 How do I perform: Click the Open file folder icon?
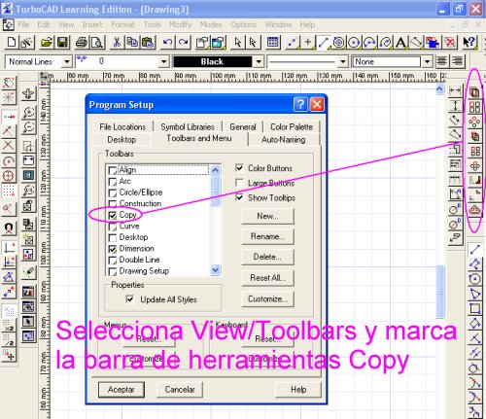47,42
